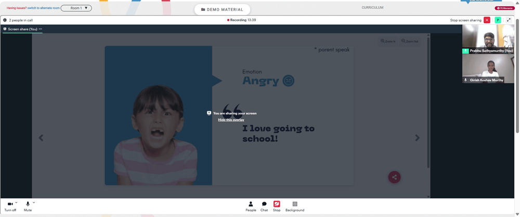Click the red share icon on slide

coord(394,177)
